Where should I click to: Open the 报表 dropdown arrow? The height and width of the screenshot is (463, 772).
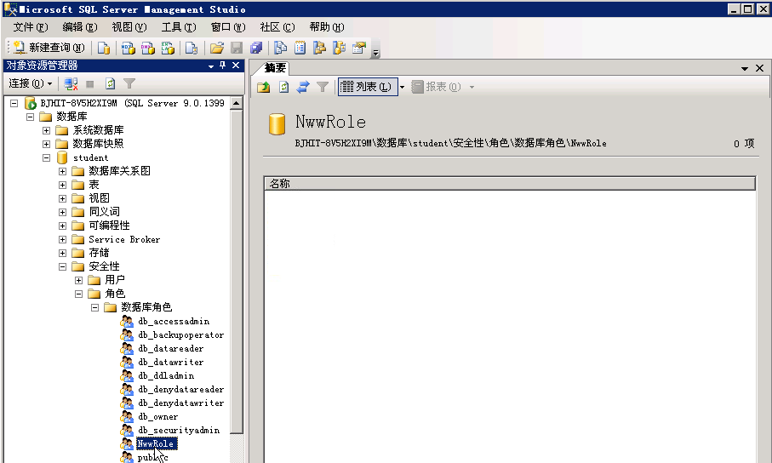tap(472, 87)
